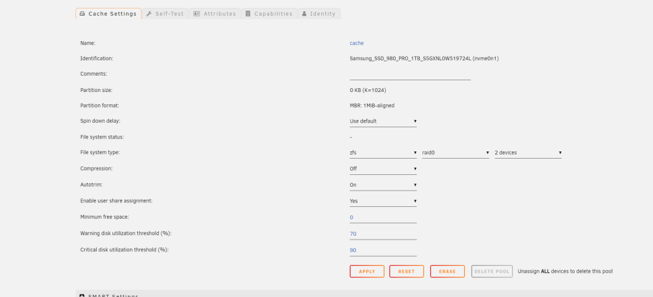Switch to the Self-Test tab
The image size is (653, 297).
(x=165, y=13)
